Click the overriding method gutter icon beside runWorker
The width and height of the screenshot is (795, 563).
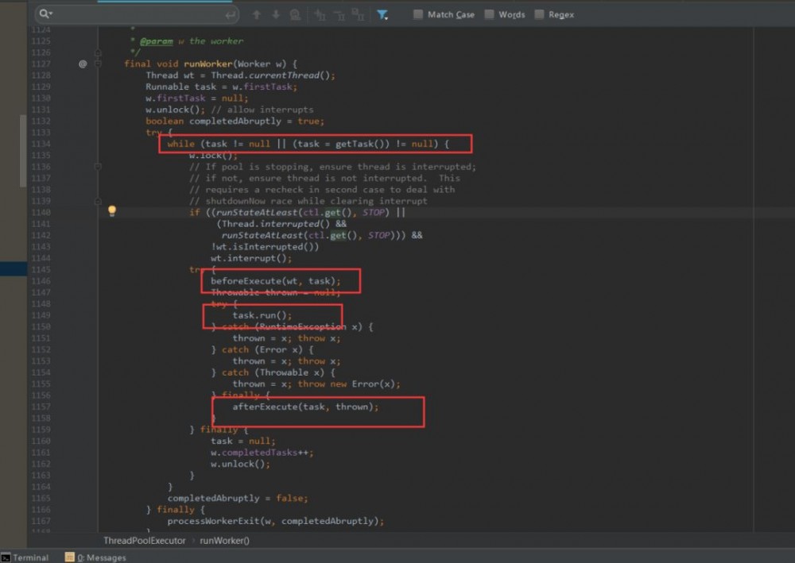(82, 64)
